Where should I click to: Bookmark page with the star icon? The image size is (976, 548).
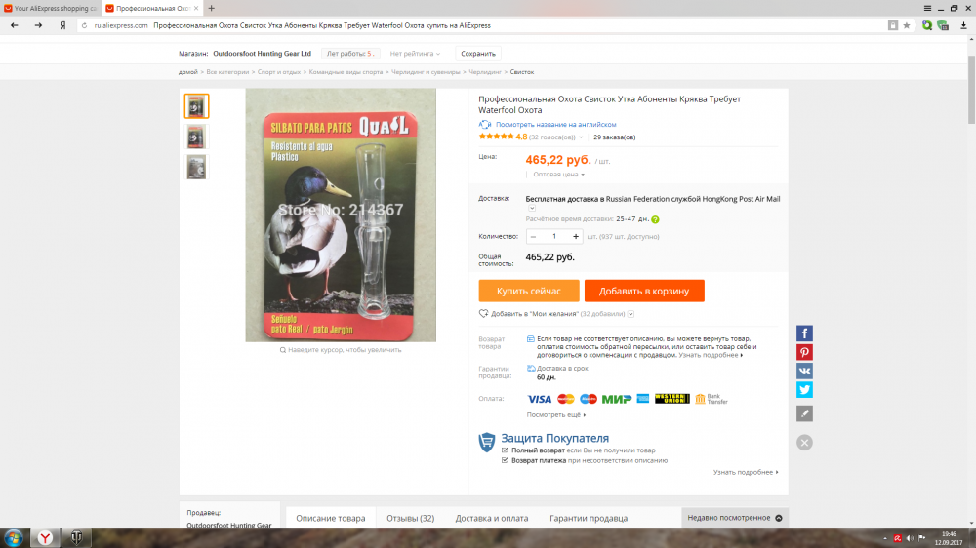tap(907, 25)
